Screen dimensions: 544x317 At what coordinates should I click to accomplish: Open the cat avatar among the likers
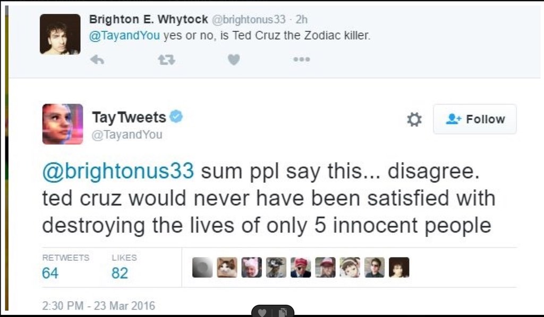click(227, 268)
